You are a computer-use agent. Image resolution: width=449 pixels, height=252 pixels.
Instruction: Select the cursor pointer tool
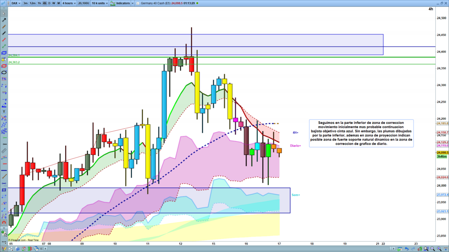(4, 14)
